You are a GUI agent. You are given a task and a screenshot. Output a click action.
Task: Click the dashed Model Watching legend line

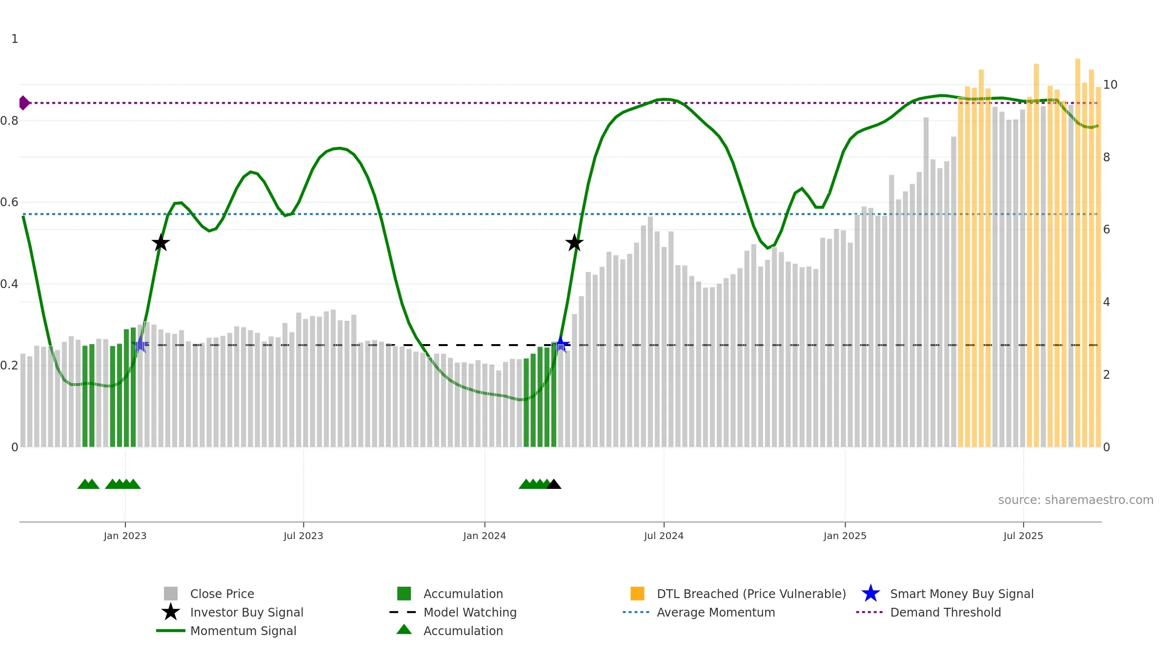(x=403, y=612)
